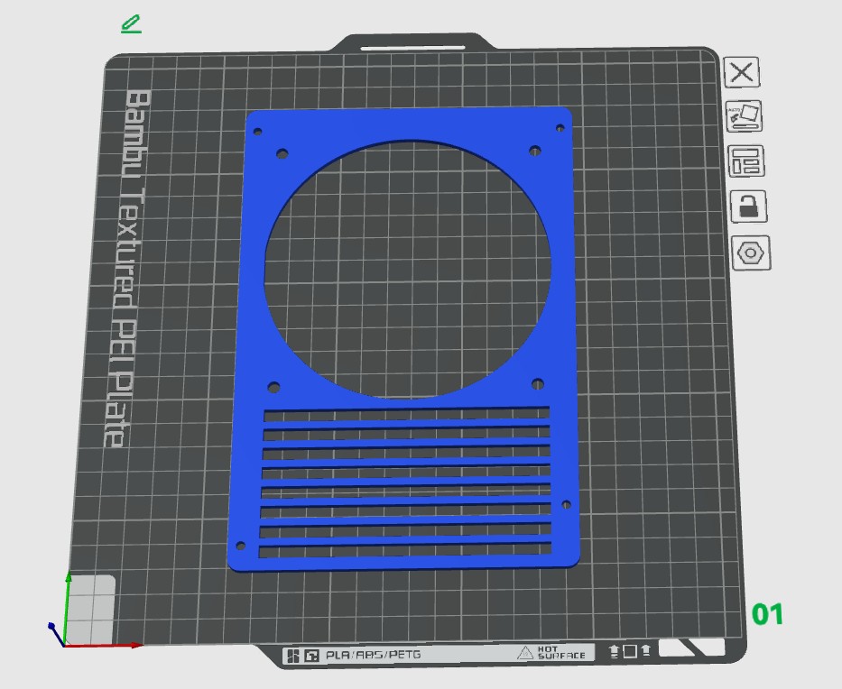842x689 pixels.
Task: Click the light gray corner exclusion square
Action: click(91, 609)
